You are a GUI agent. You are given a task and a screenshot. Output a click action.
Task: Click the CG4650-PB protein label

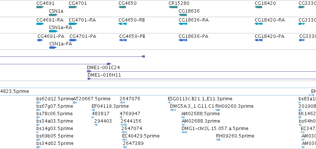(132, 36)
